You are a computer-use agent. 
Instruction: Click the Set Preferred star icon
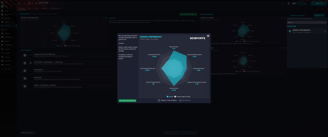[180, 100]
